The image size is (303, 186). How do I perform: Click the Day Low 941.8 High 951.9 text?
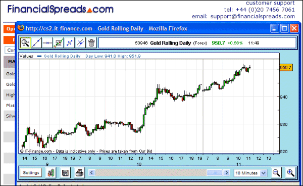(113, 56)
